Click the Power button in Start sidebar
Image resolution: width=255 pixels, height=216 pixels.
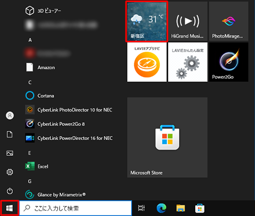click(10, 191)
